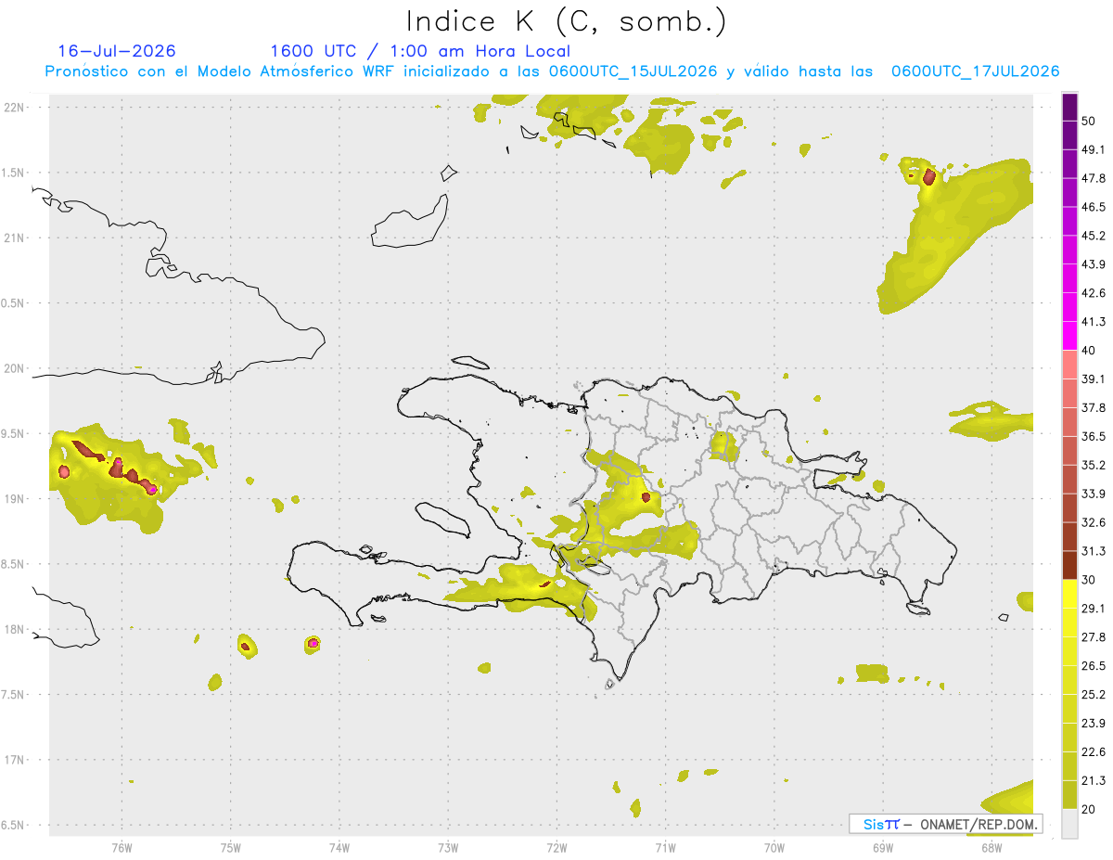Click the 68W longitude axis label
This screenshot has width=1113, height=860.
[991, 847]
